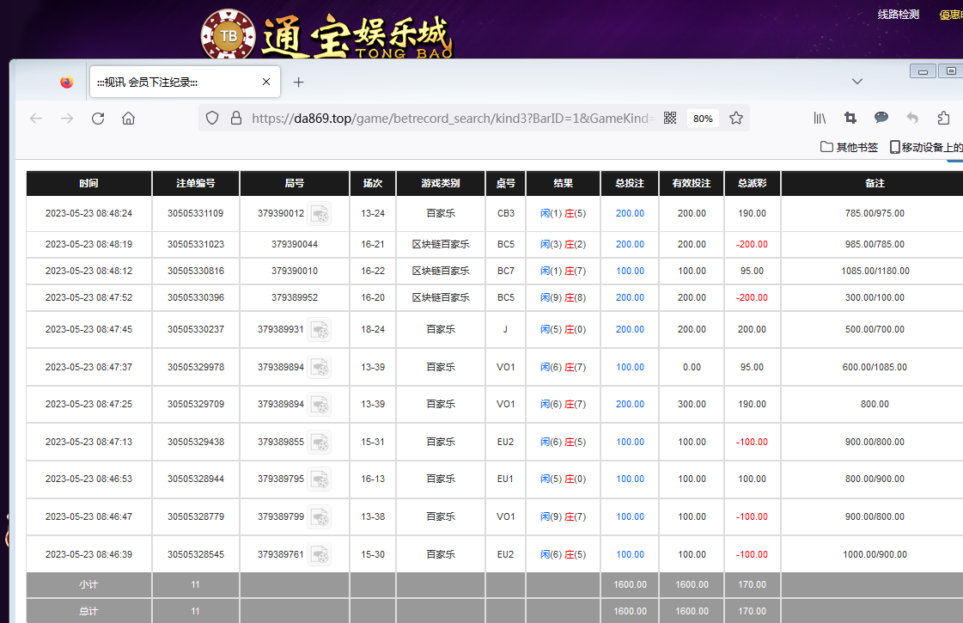The height and width of the screenshot is (623, 963).
Task: Click the 80% zoom level indicator
Action: coord(703,119)
